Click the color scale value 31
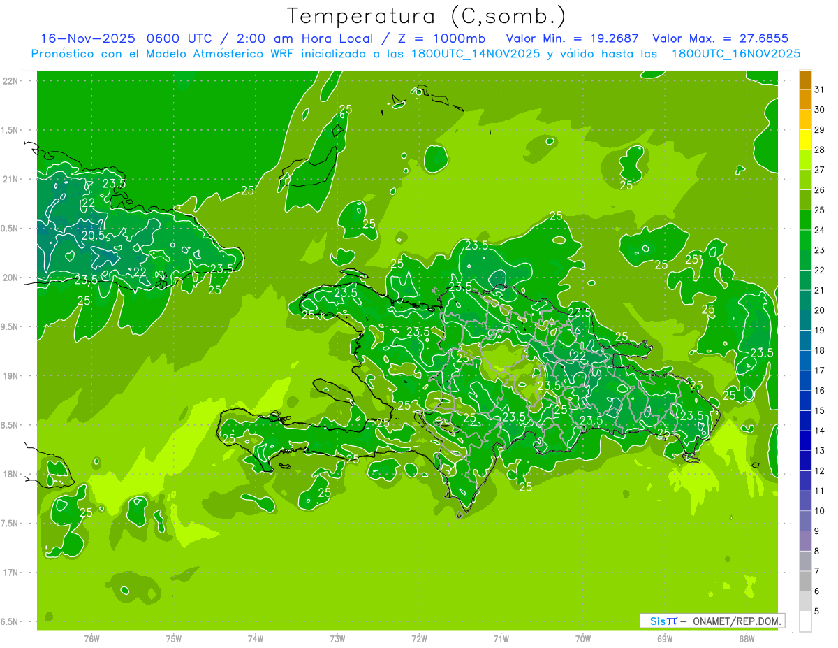 820,90
